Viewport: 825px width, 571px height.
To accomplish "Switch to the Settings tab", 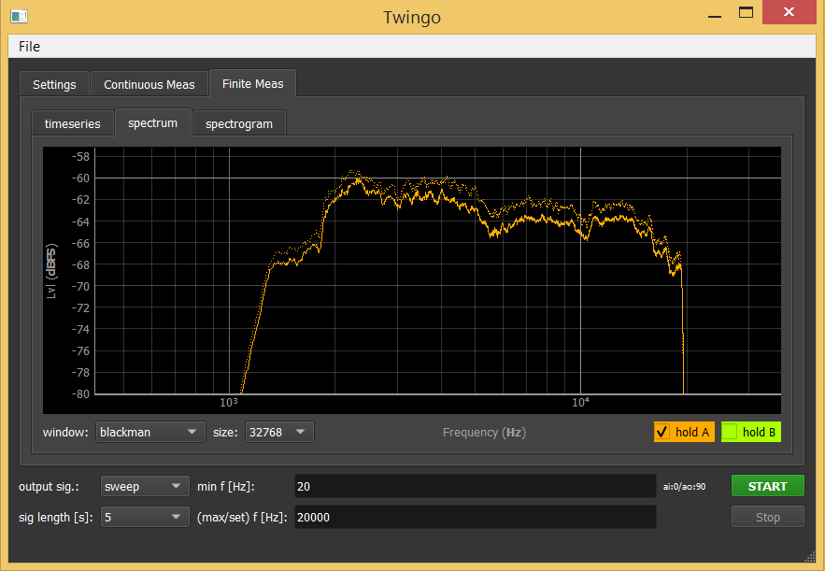I will [54, 84].
